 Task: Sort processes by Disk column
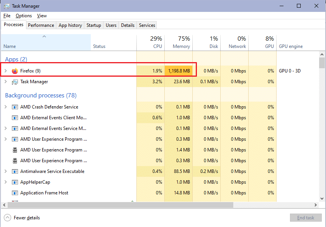(206, 43)
